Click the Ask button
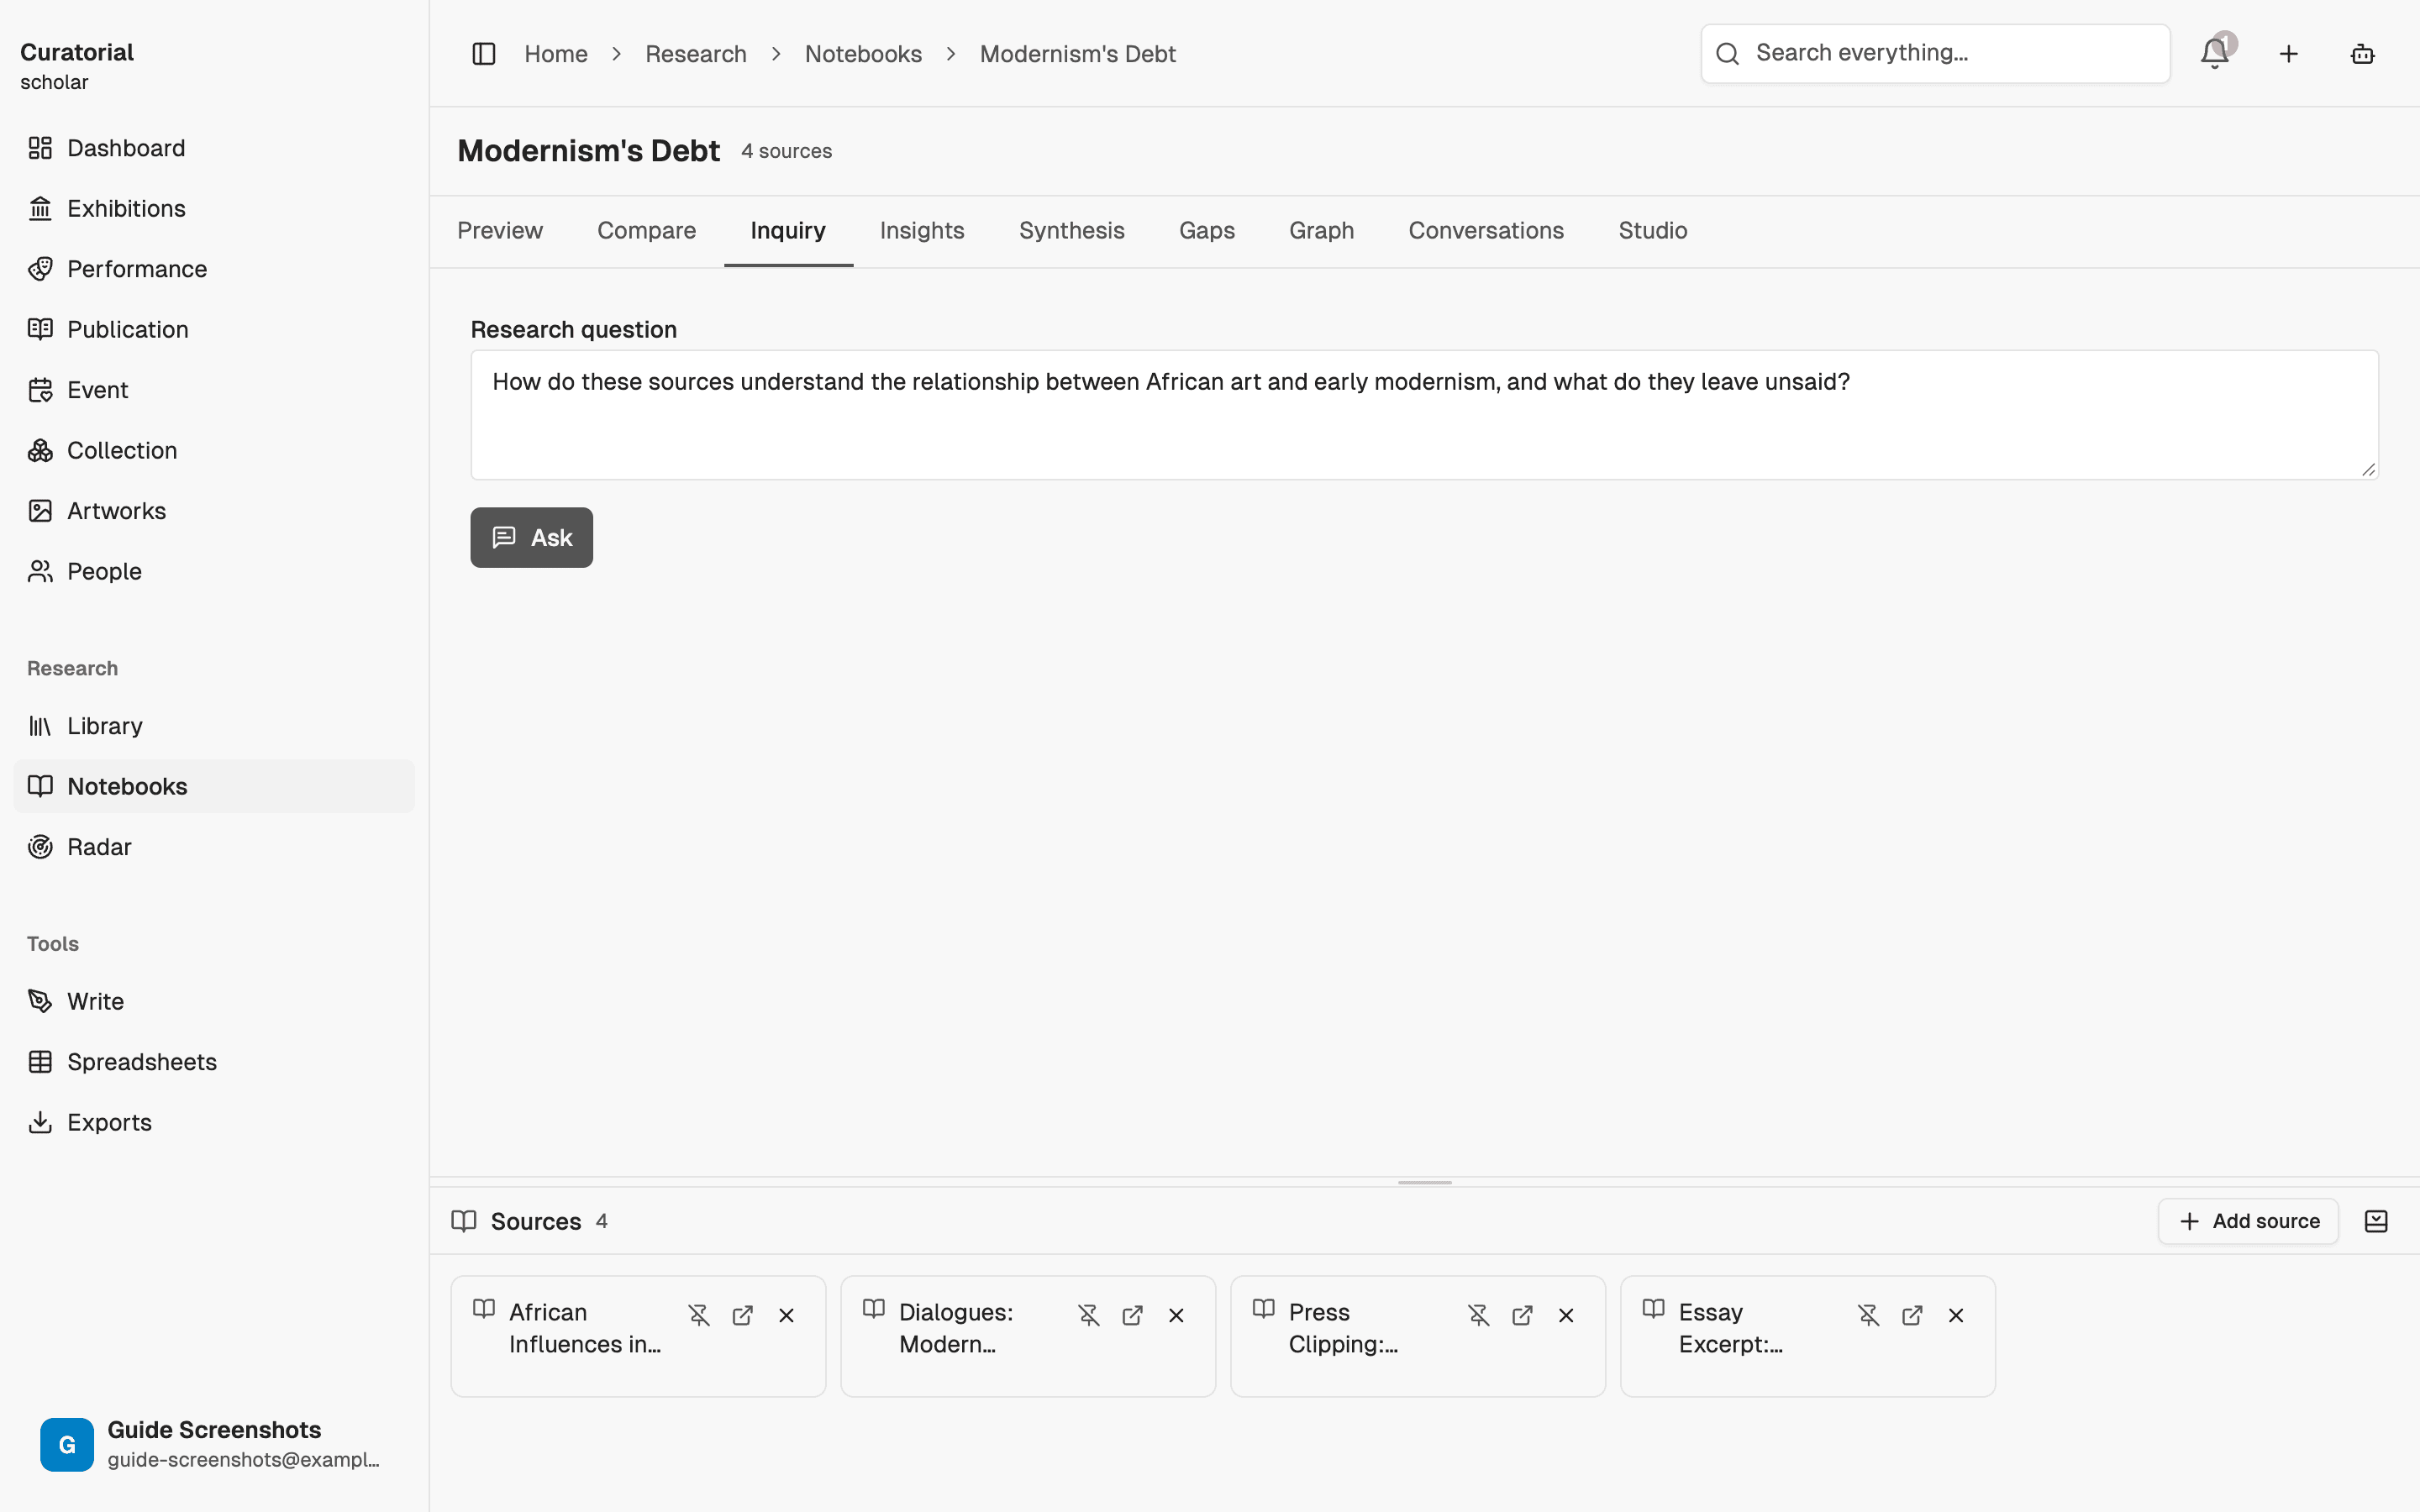Image resolution: width=2420 pixels, height=1512 pixels. pyautogui.click(x=532, y=538)
